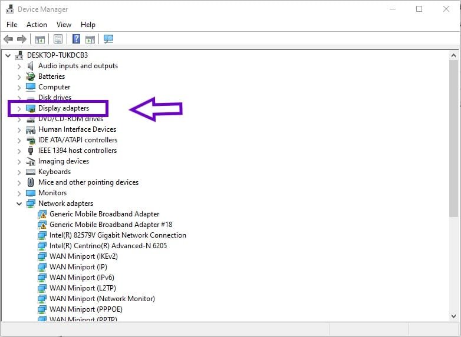The width and height of the screenshot is (461, 337).
Task: Expand the Imaging devices category
Action: [x=19, y=162]
